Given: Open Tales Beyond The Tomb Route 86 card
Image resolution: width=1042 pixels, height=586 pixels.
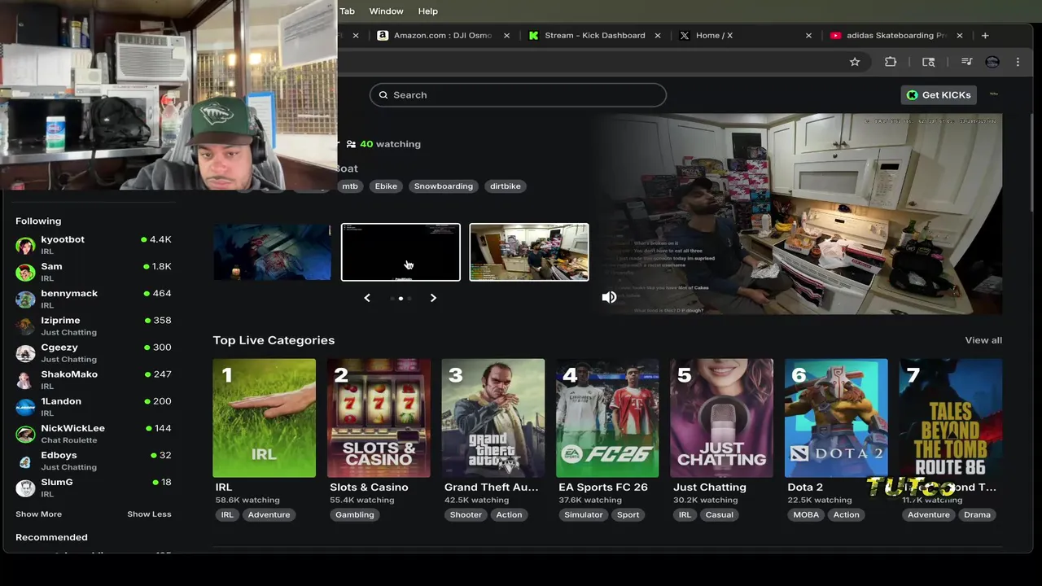Looking at the screenshot, I should pyautogui.click(x=950, y=418).
